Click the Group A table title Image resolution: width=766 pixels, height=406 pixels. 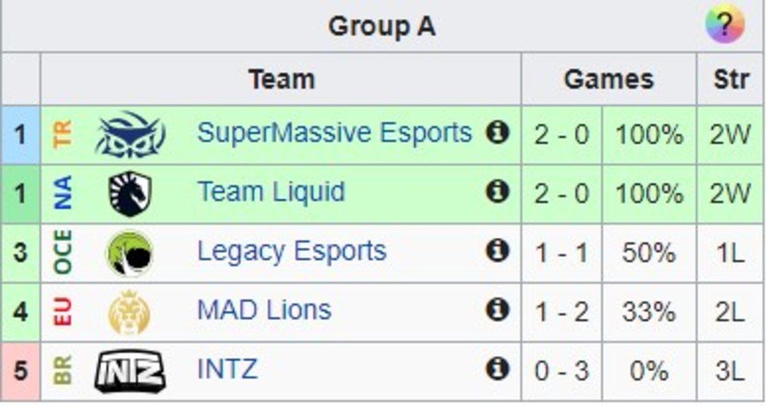pos(382,27)
